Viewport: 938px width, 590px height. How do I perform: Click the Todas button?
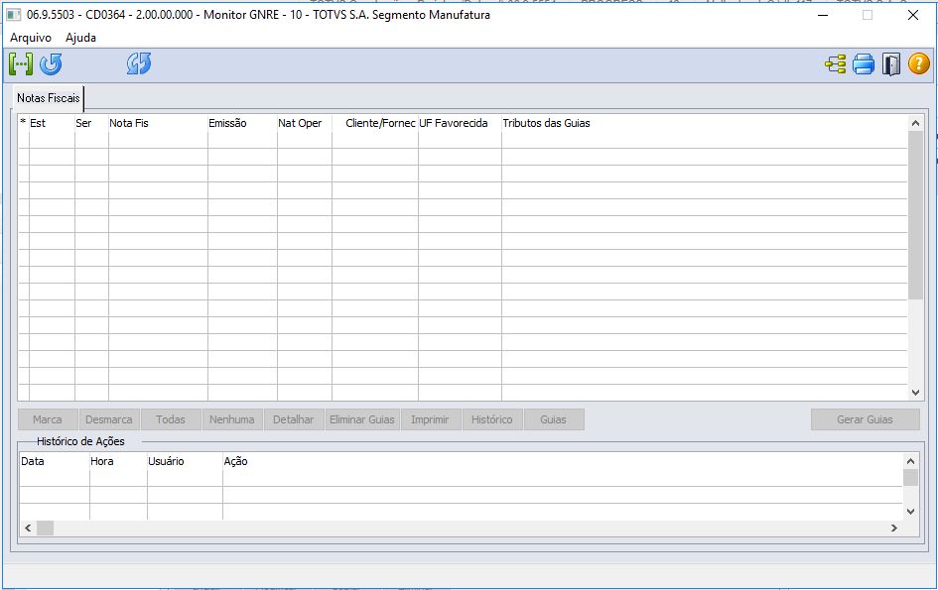pyautogui.click(x=171, y=419)
